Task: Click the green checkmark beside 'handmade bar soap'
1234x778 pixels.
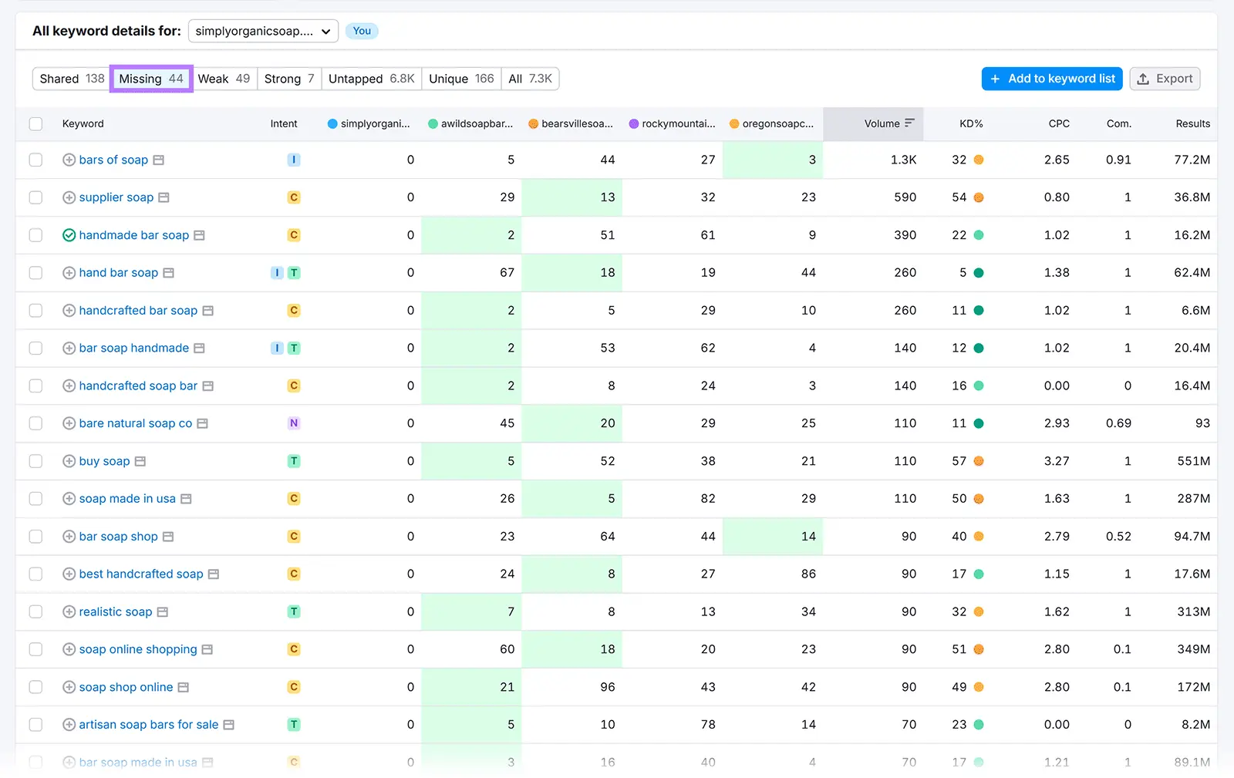Action: tap(69, 235)
